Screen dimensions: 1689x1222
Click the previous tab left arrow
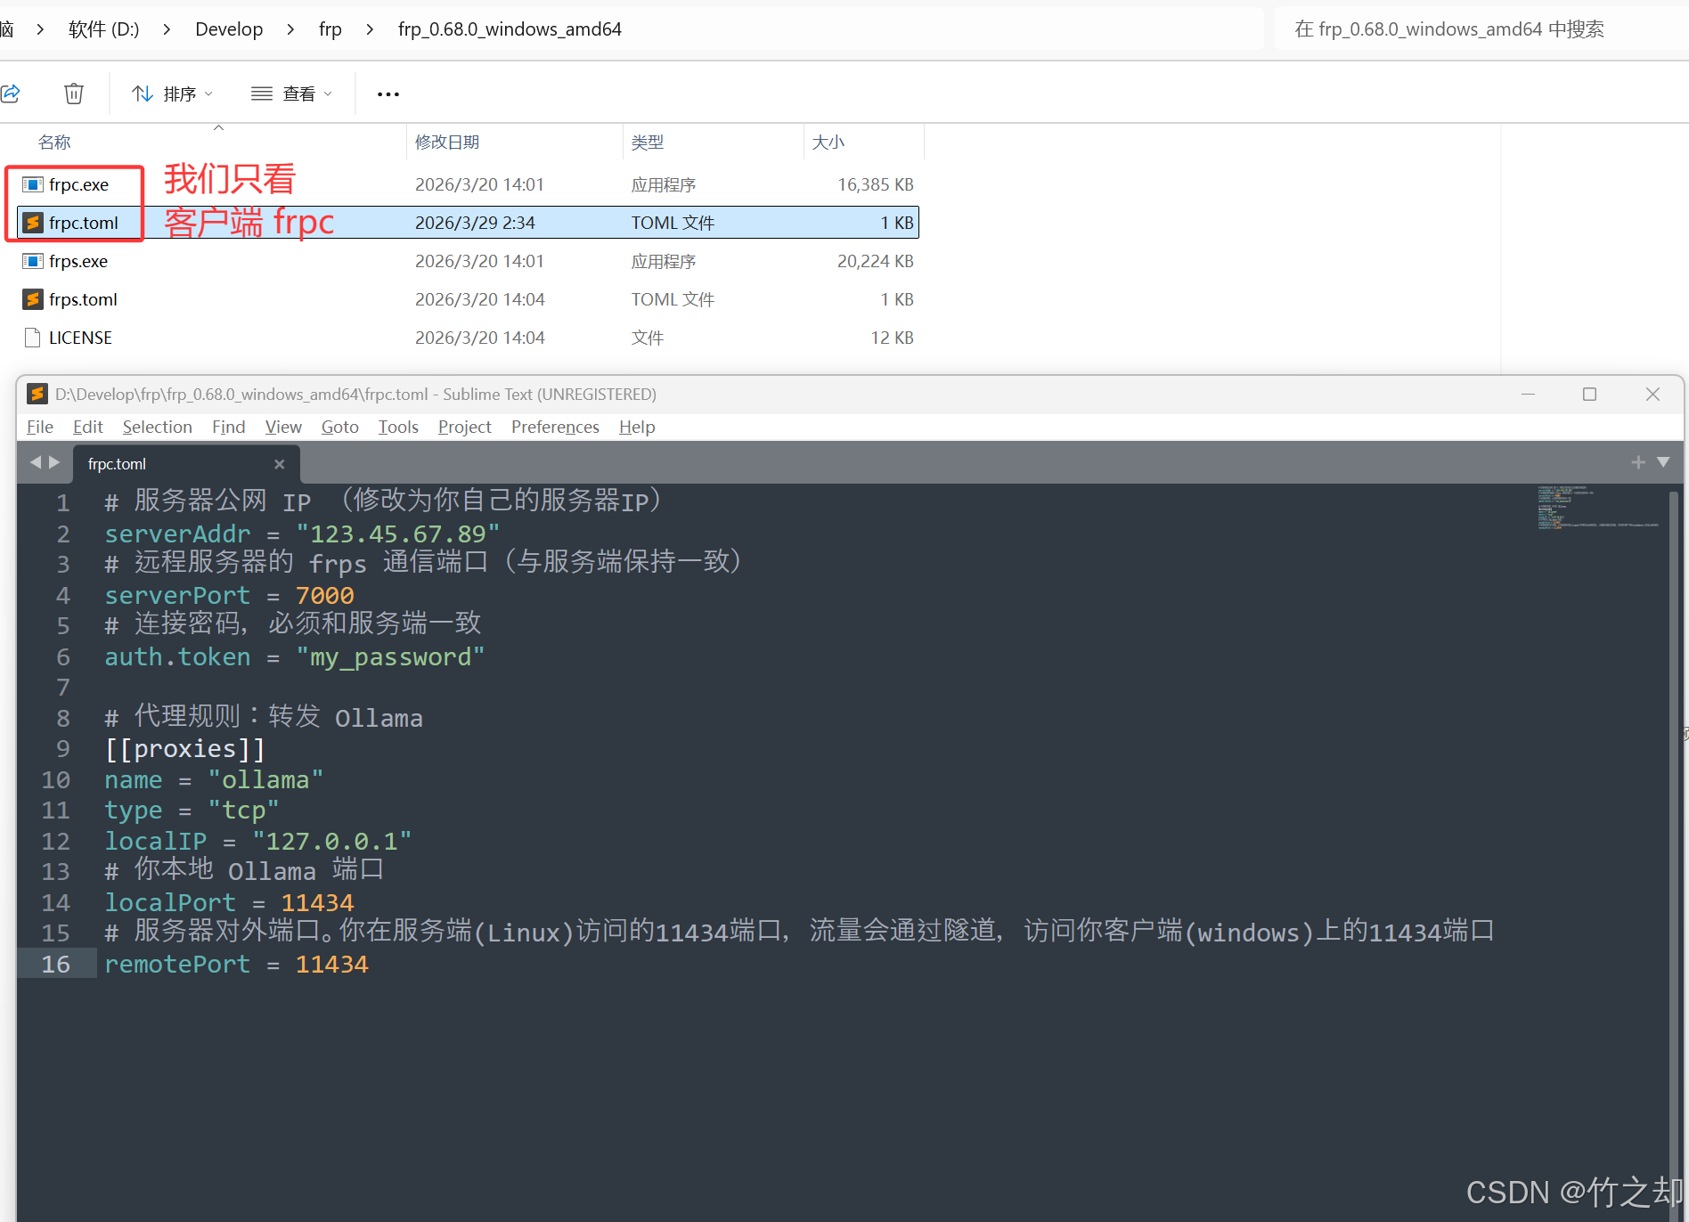[36, 462]
